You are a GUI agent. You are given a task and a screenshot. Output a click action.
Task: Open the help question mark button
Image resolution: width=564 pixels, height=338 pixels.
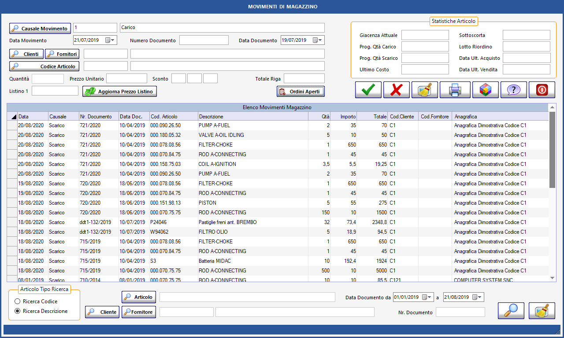pos(513,90)
